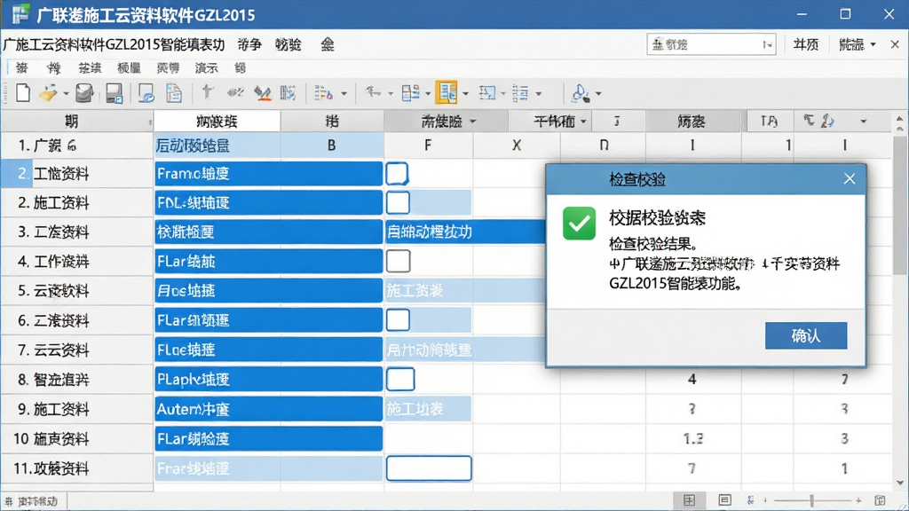Select row '2. 施工资料'
Screen dimensions: 909x511
[77, 203]
